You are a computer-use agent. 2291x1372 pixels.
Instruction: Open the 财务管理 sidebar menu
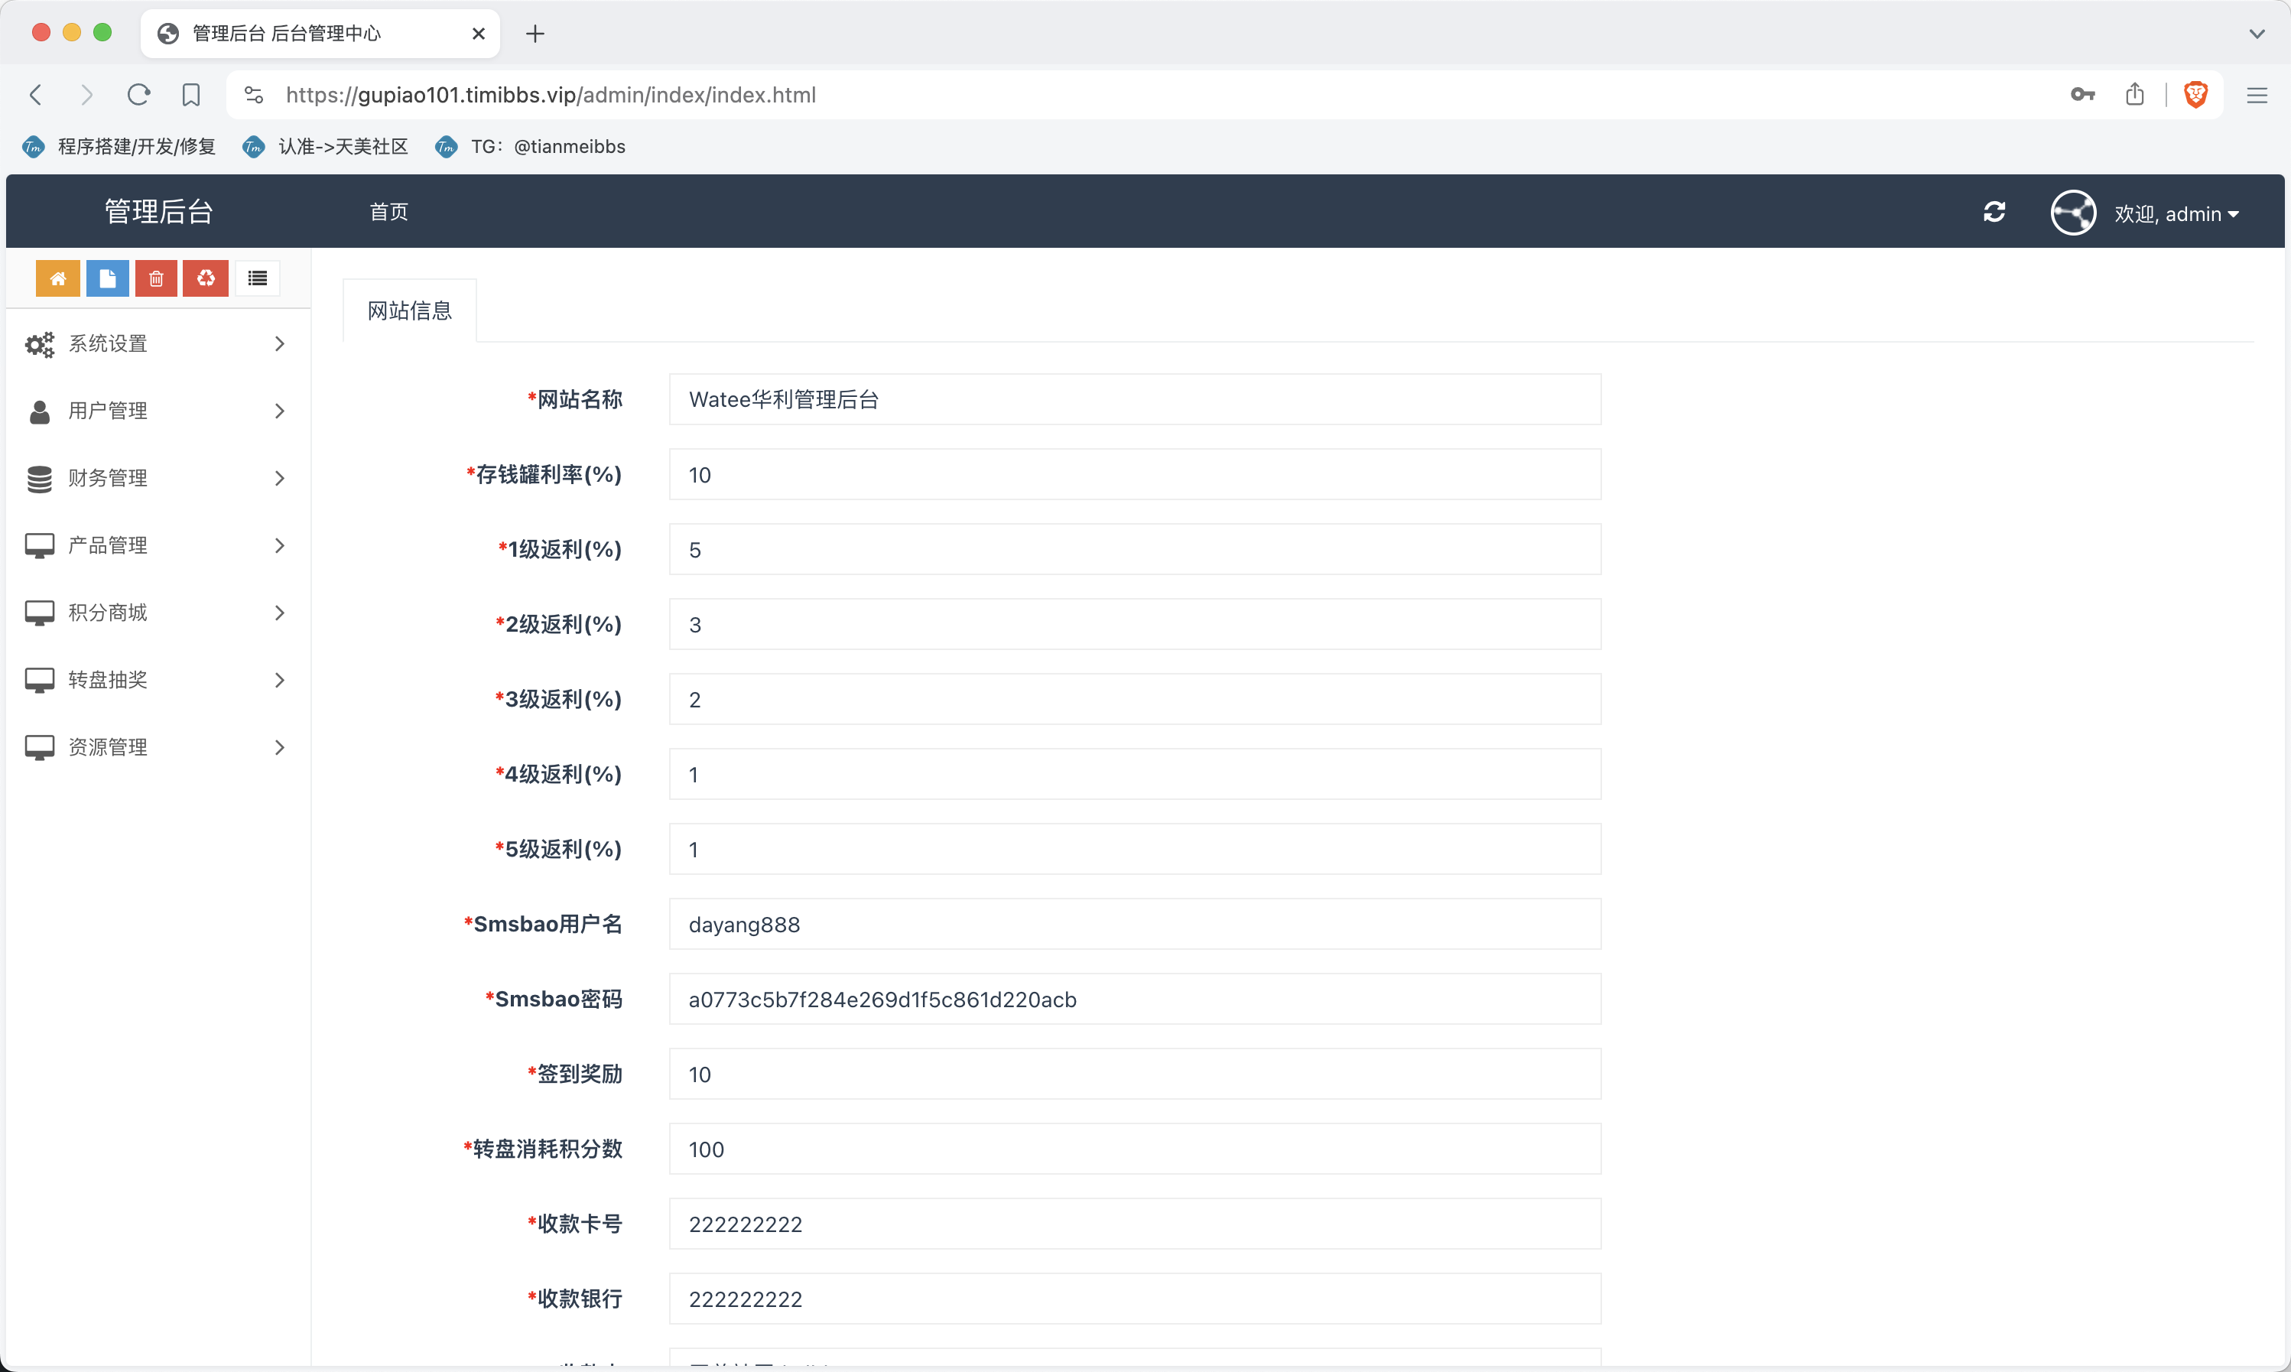157,479
